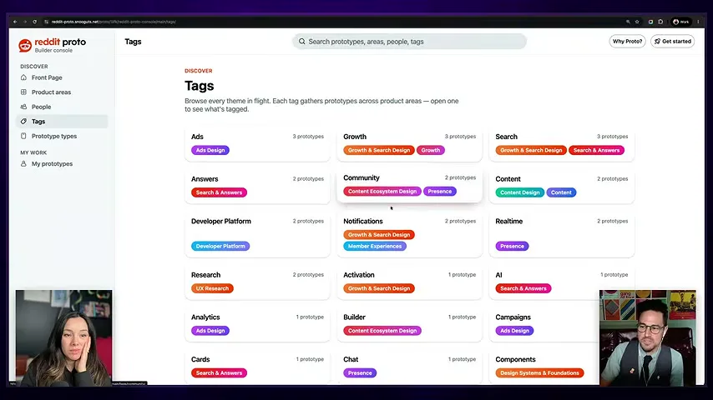The height and width of the screenshot is (400, 713).
Task: Click the reddit proto Snoo logo
Action: pyautogui.click(x=25, y=45)
